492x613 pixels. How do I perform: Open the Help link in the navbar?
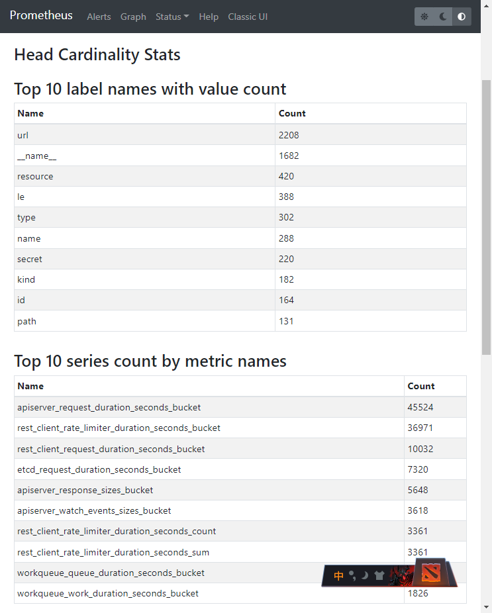coord(209,17)
